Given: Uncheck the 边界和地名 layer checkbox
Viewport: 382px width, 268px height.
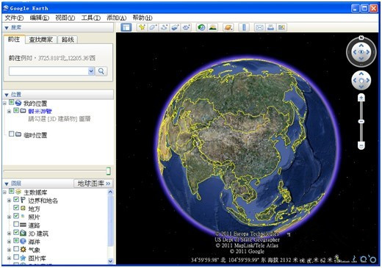Looking at the screenshot, I should coord(16,200).
